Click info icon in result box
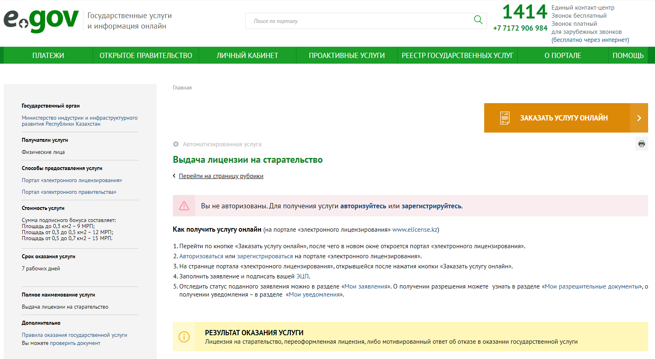 point(184,337)
